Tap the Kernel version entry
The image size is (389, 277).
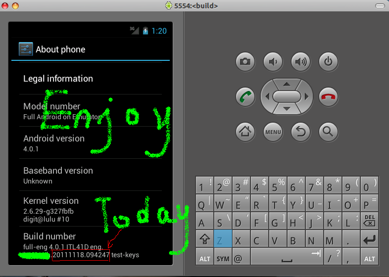[x=91, y=209]
